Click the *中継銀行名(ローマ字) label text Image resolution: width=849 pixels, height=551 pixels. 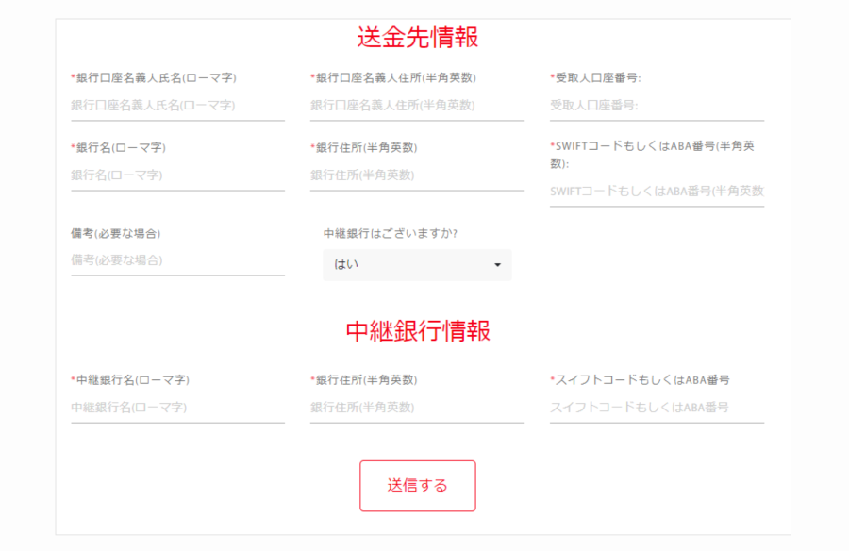130,380
